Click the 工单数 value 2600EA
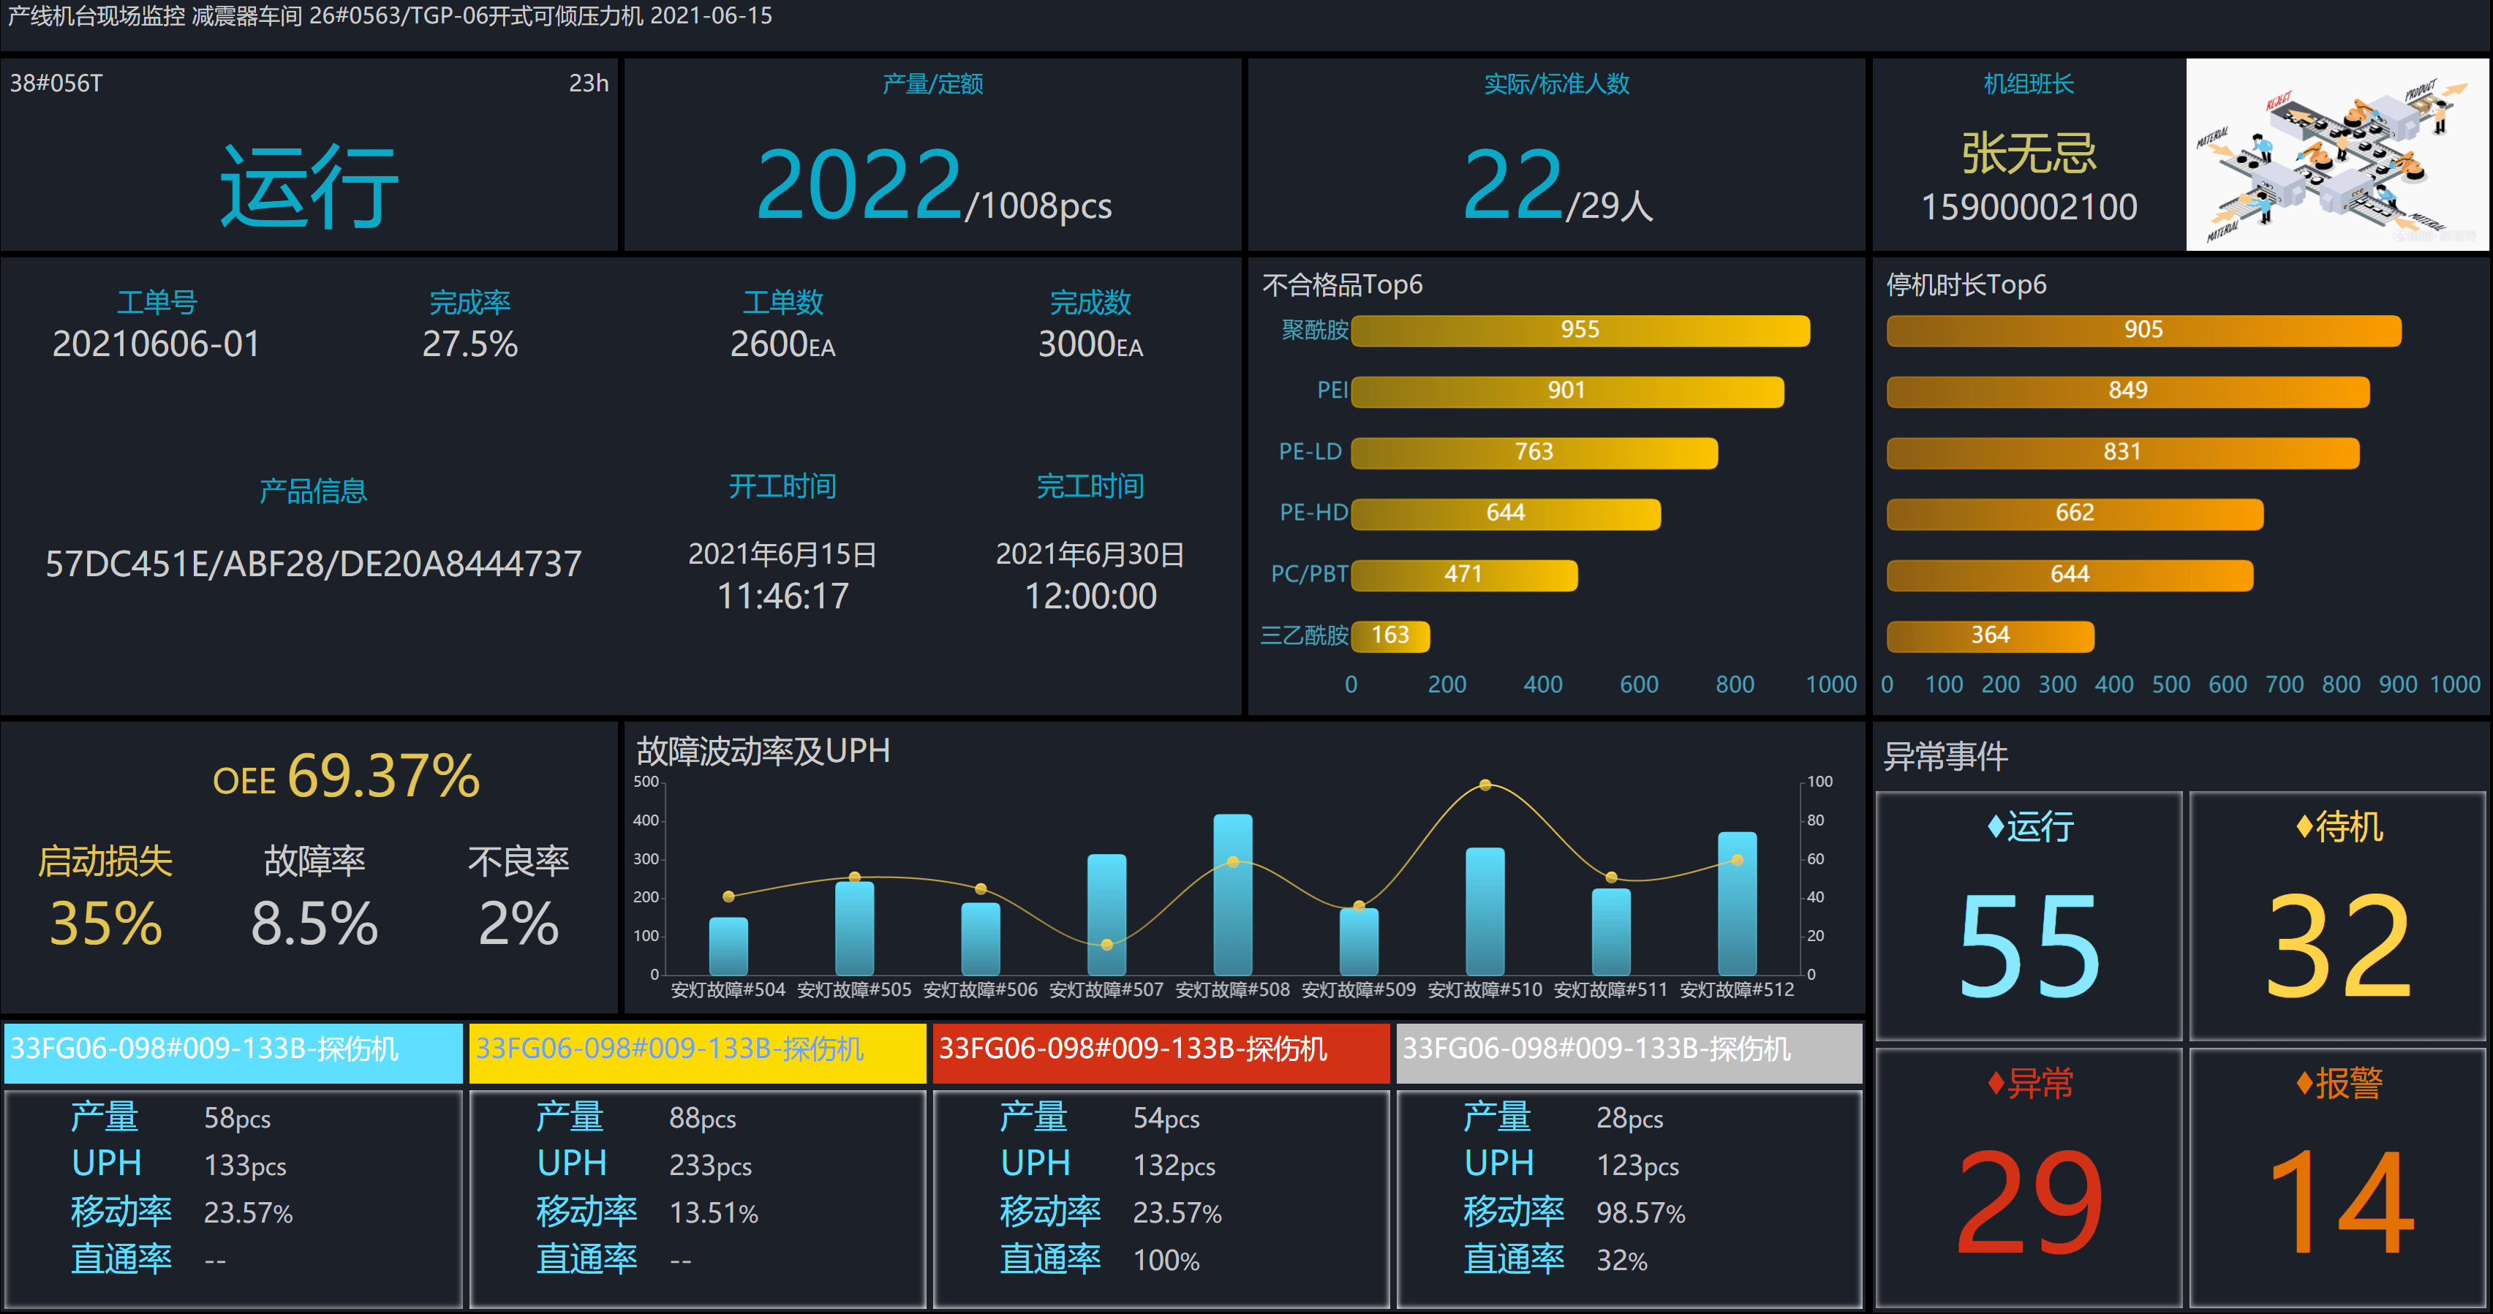The width and height of the screenshot is (2493, 1314). pyautogui.click(x=783, y=344)
